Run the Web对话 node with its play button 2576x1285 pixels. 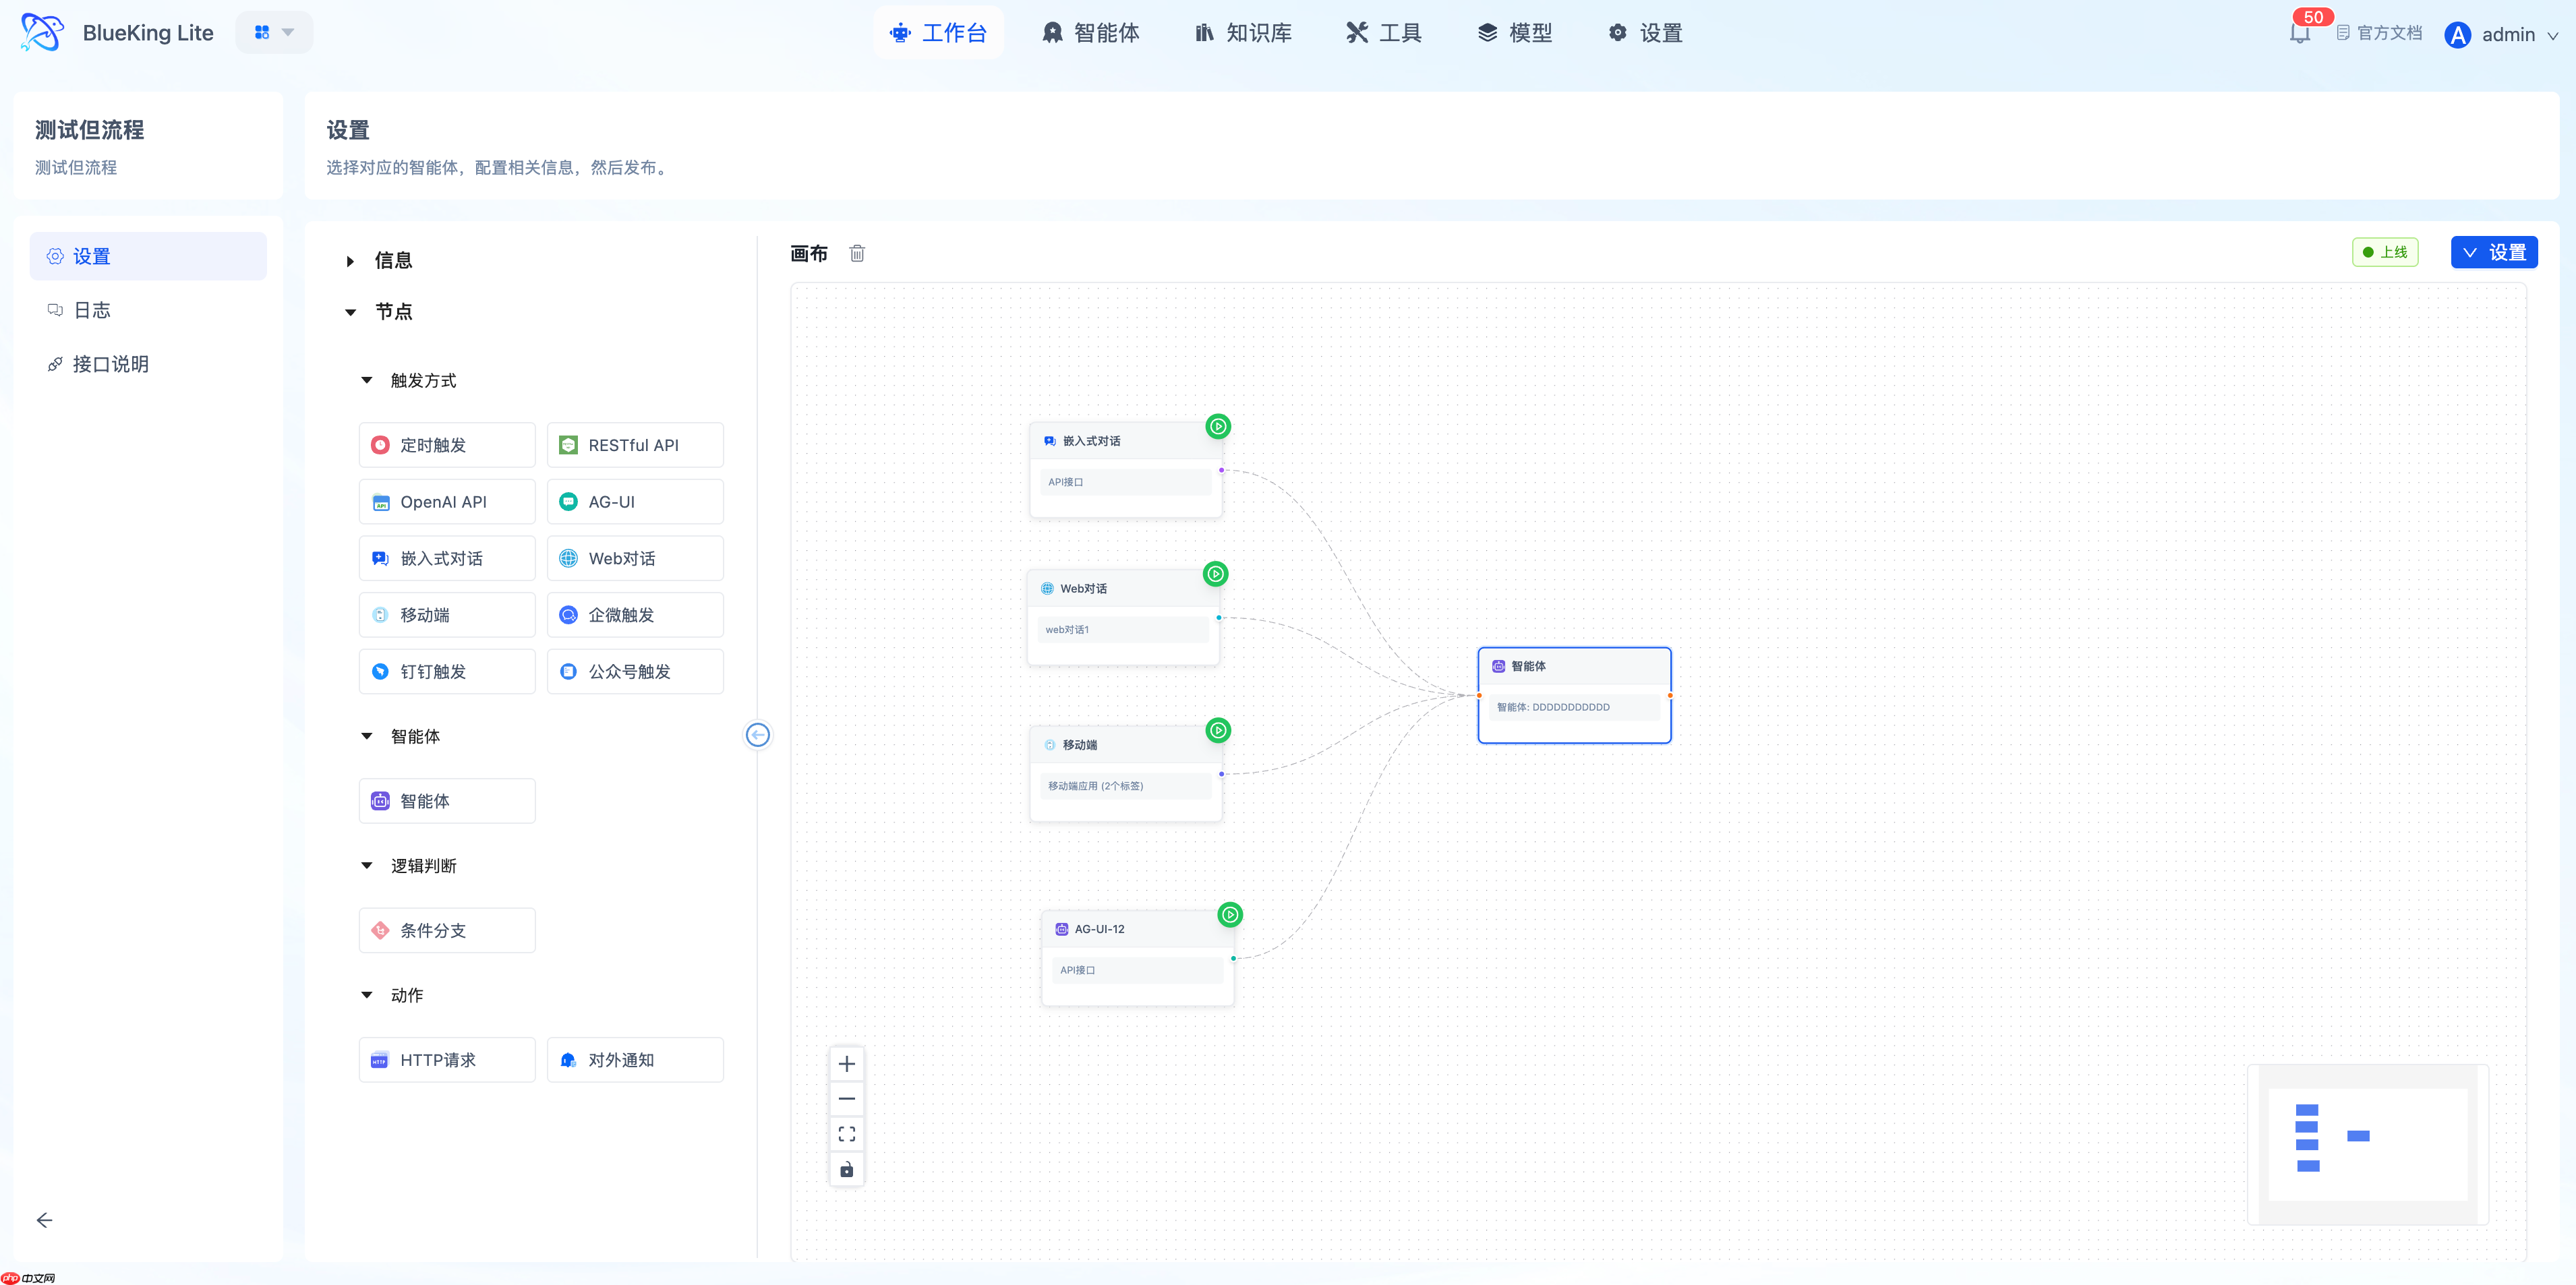1216,574
